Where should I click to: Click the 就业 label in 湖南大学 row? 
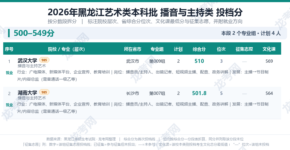coord(9,105)
